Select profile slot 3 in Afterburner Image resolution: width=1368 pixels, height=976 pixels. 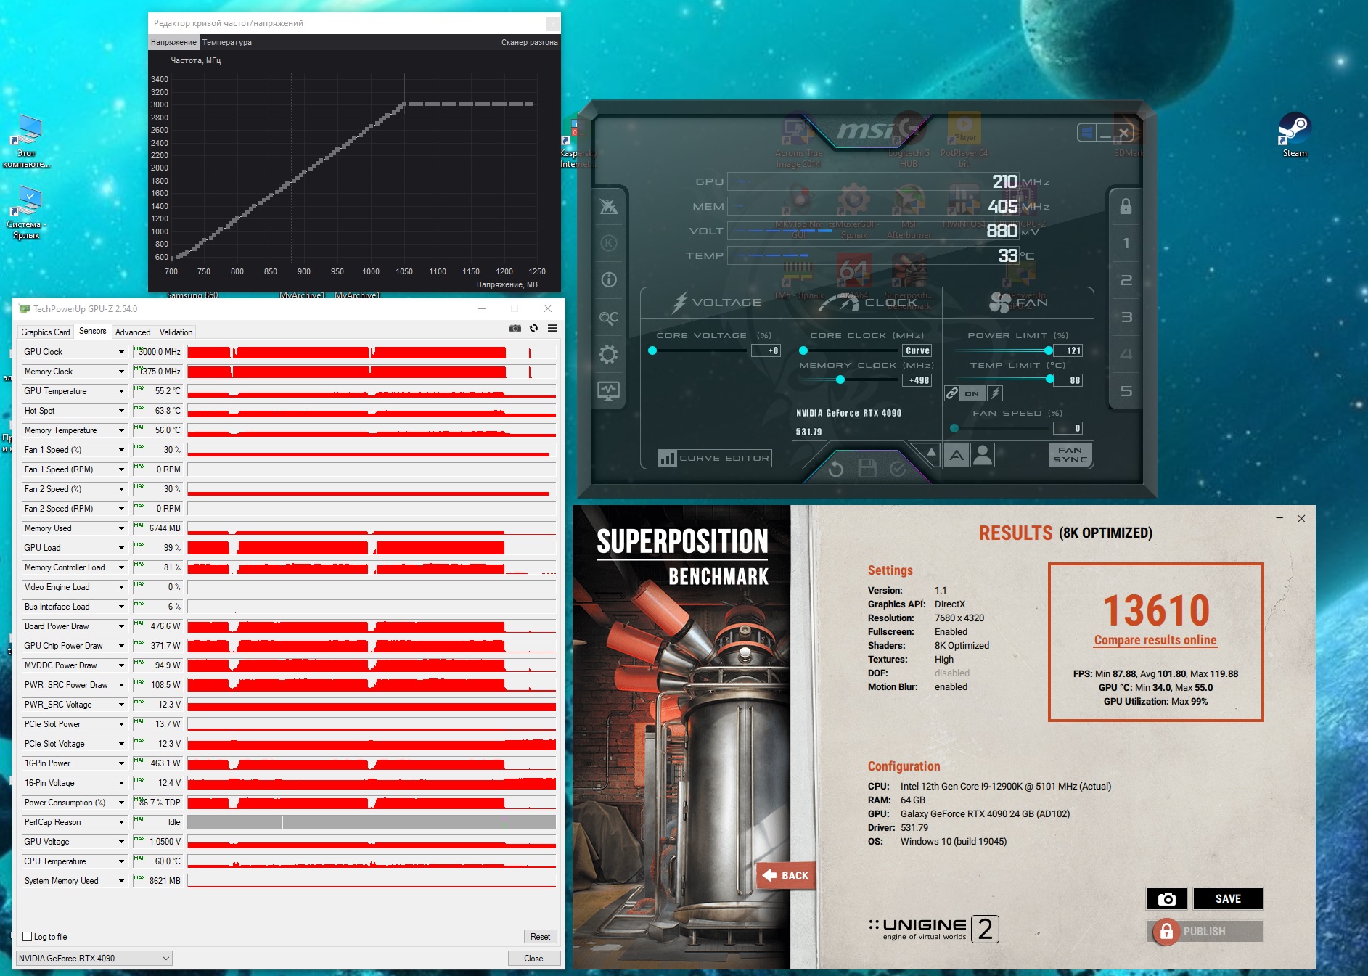tap(1126, 317)
